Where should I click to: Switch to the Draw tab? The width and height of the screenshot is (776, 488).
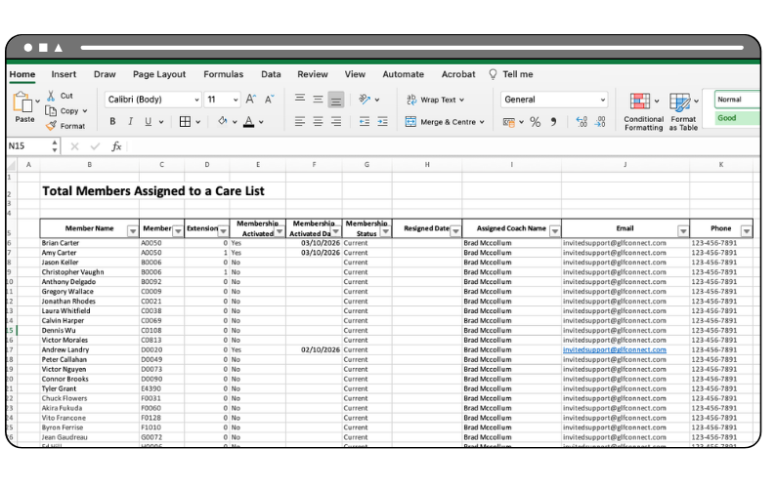pos(105,74)
